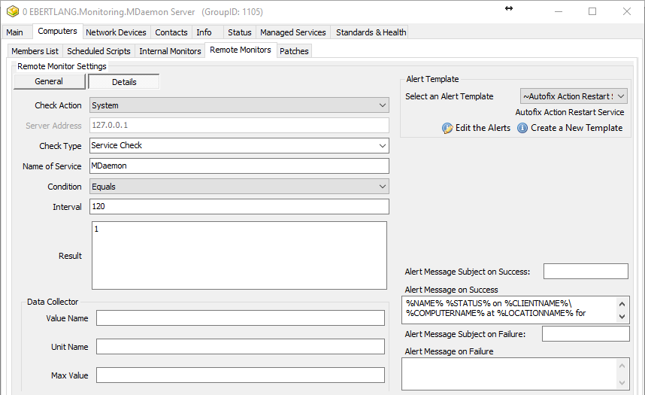
Task: Click the Alert Message Subject on Success field
Action: point(586,272)
